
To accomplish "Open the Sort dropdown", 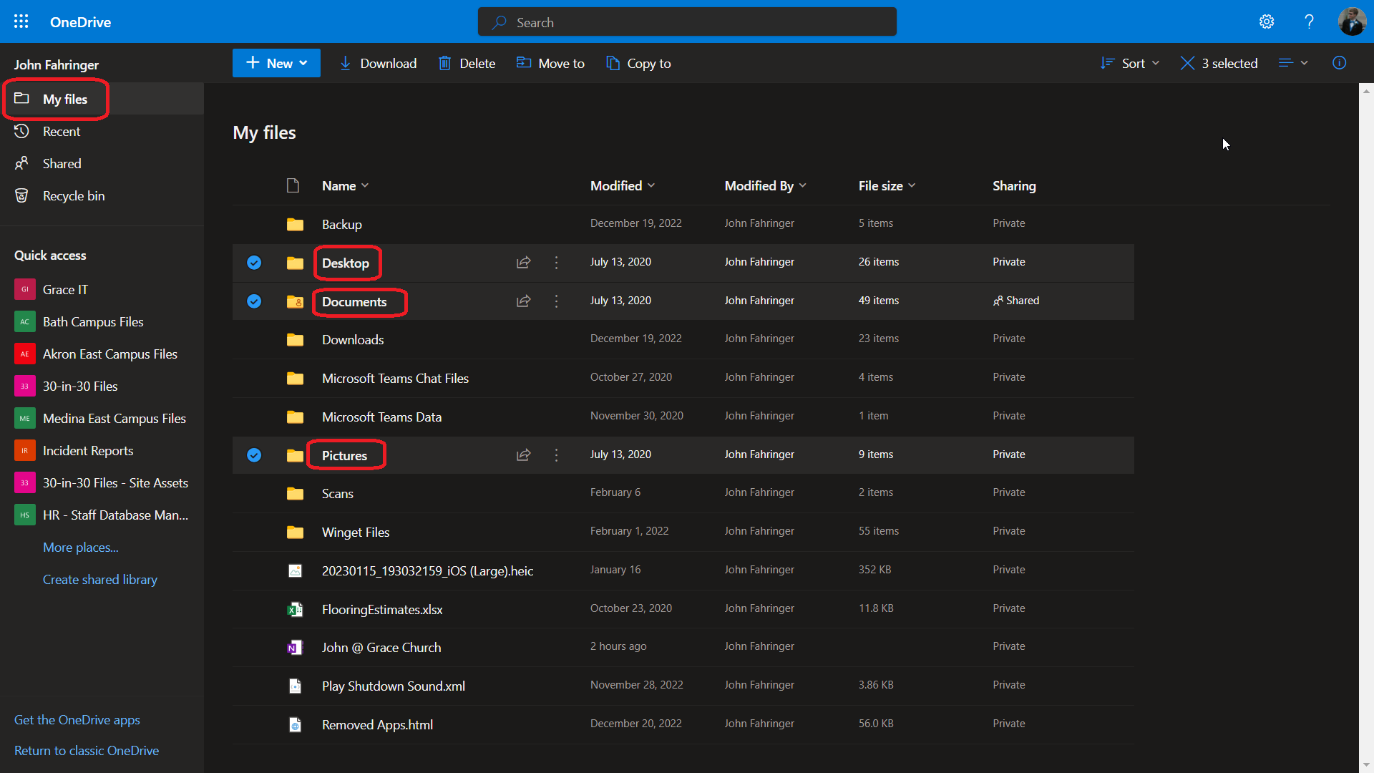I will 1130,63.
